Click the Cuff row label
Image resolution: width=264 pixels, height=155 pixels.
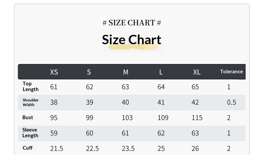pos(27,148)
